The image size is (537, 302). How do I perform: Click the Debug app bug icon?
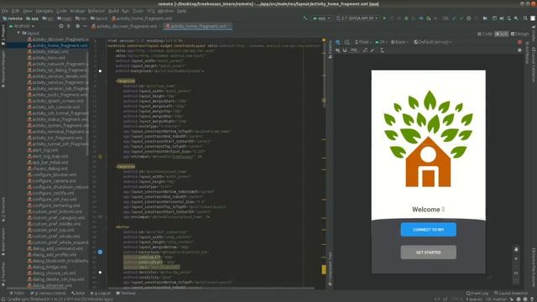[406, 18]
